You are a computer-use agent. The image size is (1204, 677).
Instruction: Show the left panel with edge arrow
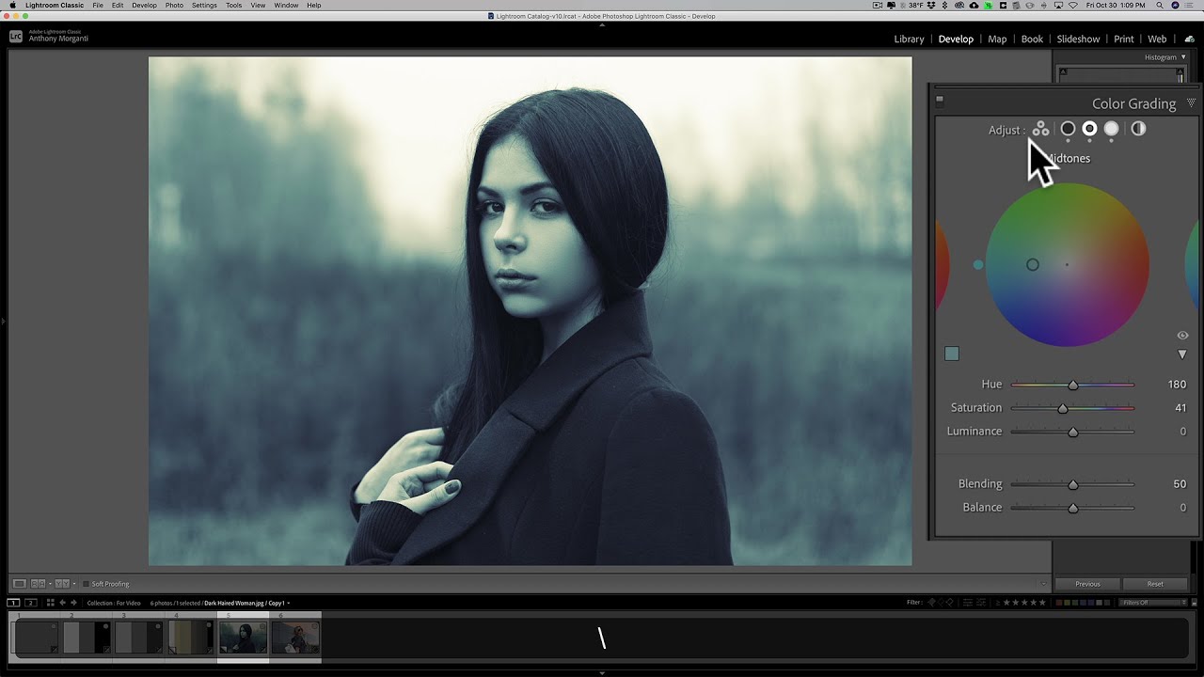pyautogui.click(x=3, y=322)
